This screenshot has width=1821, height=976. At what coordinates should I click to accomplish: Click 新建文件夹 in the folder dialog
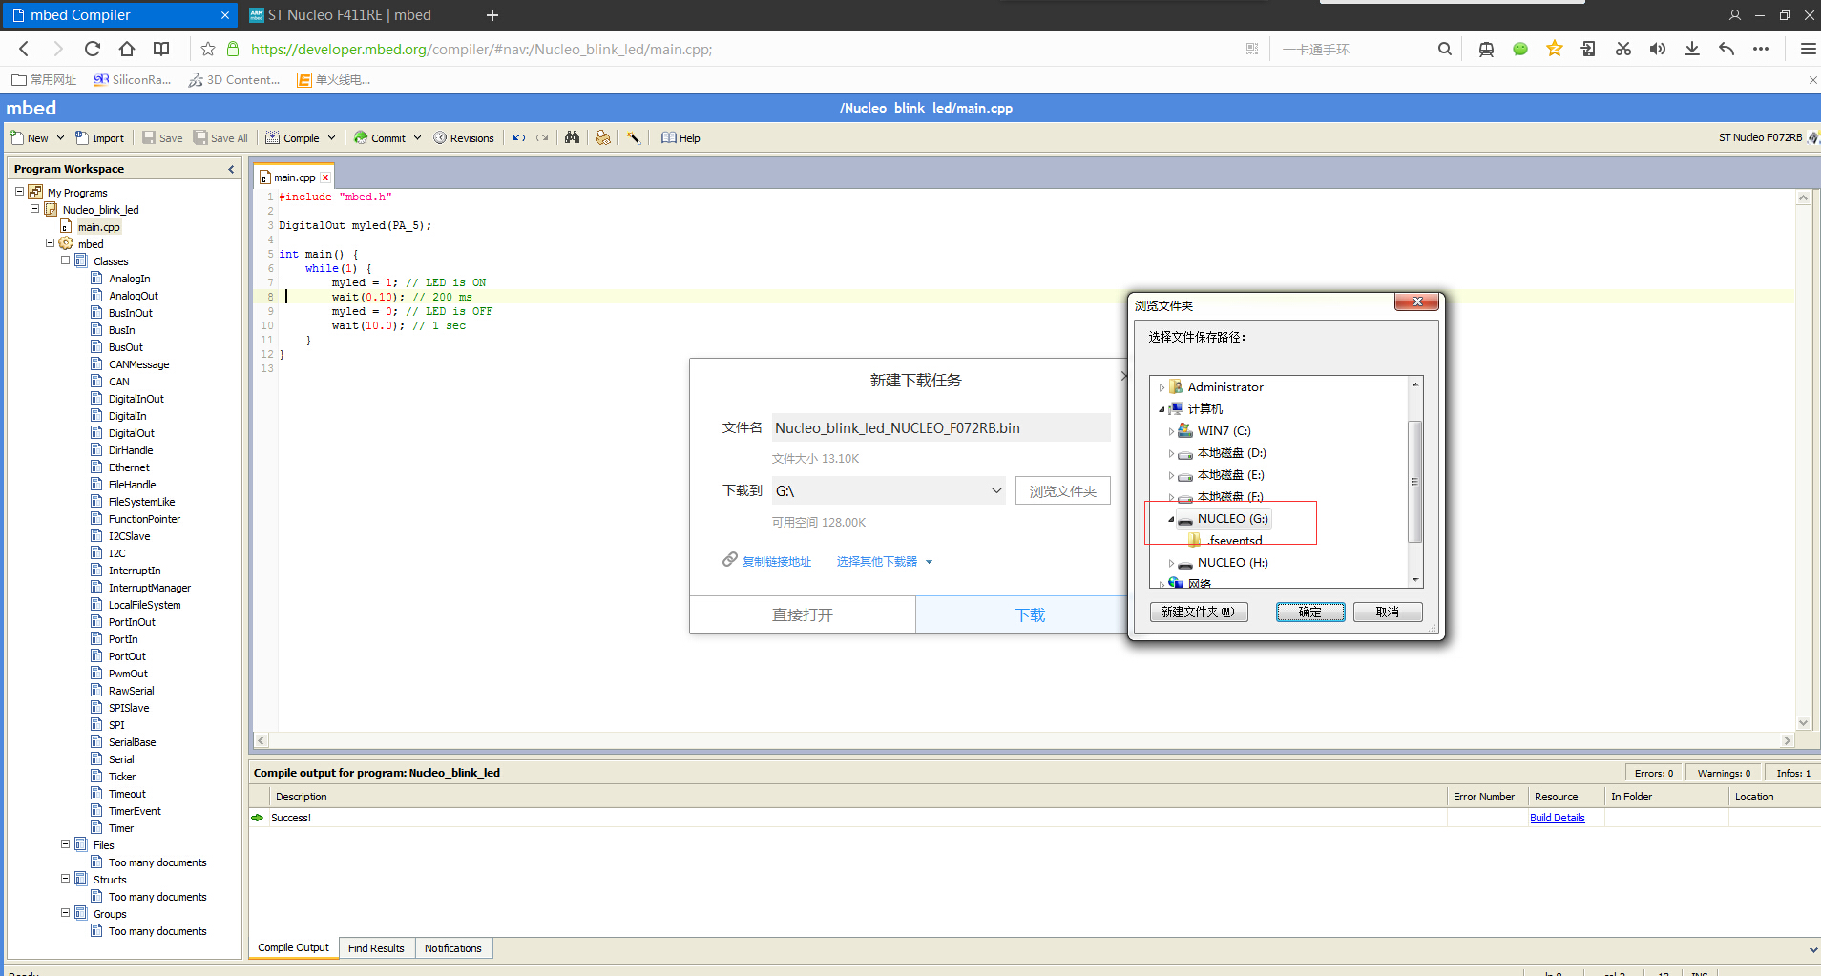1199,612
